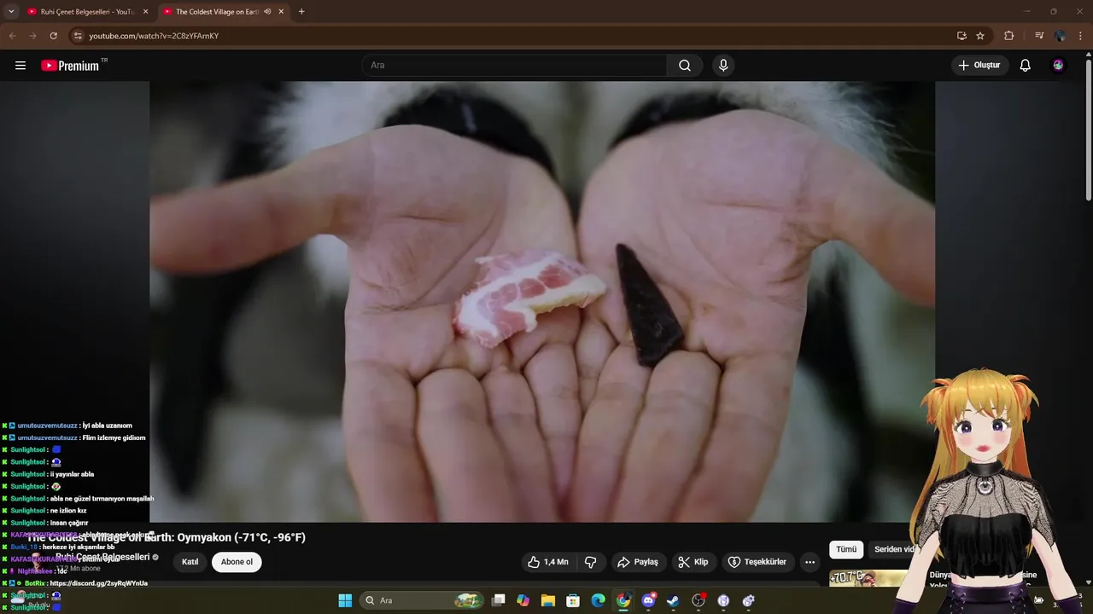Open Microsoft Edge from taskbar
The image size is (1093, 614).
599,600
